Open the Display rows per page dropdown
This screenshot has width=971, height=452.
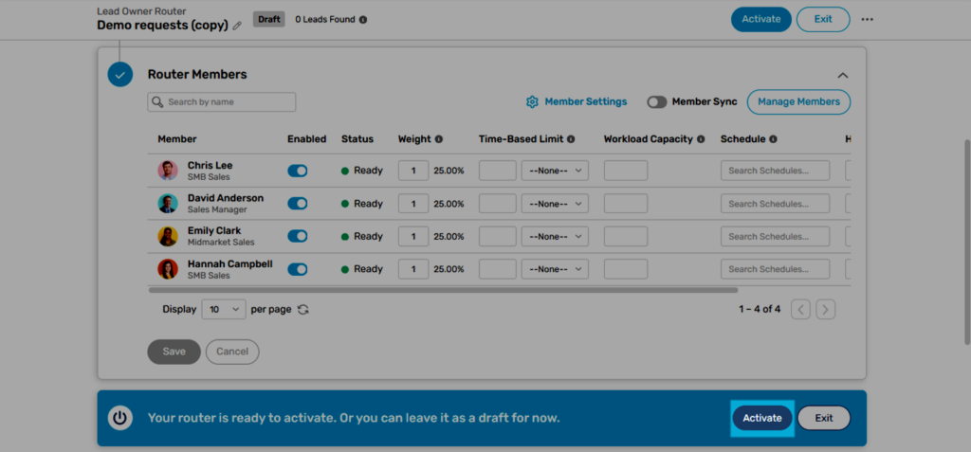pyautogui.click(x=226, y=309)
